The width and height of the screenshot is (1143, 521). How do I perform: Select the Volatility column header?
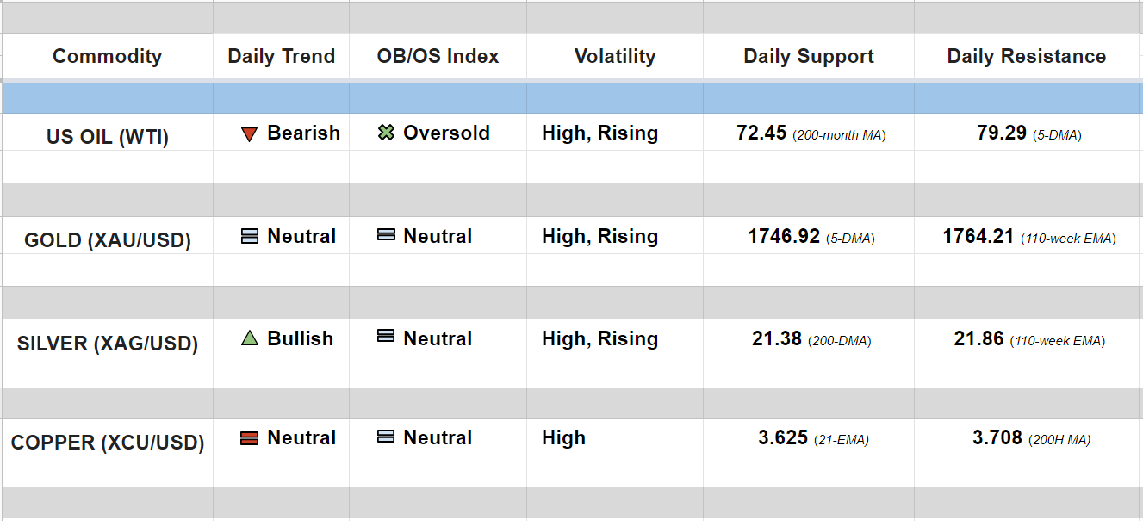pos(614,57)
